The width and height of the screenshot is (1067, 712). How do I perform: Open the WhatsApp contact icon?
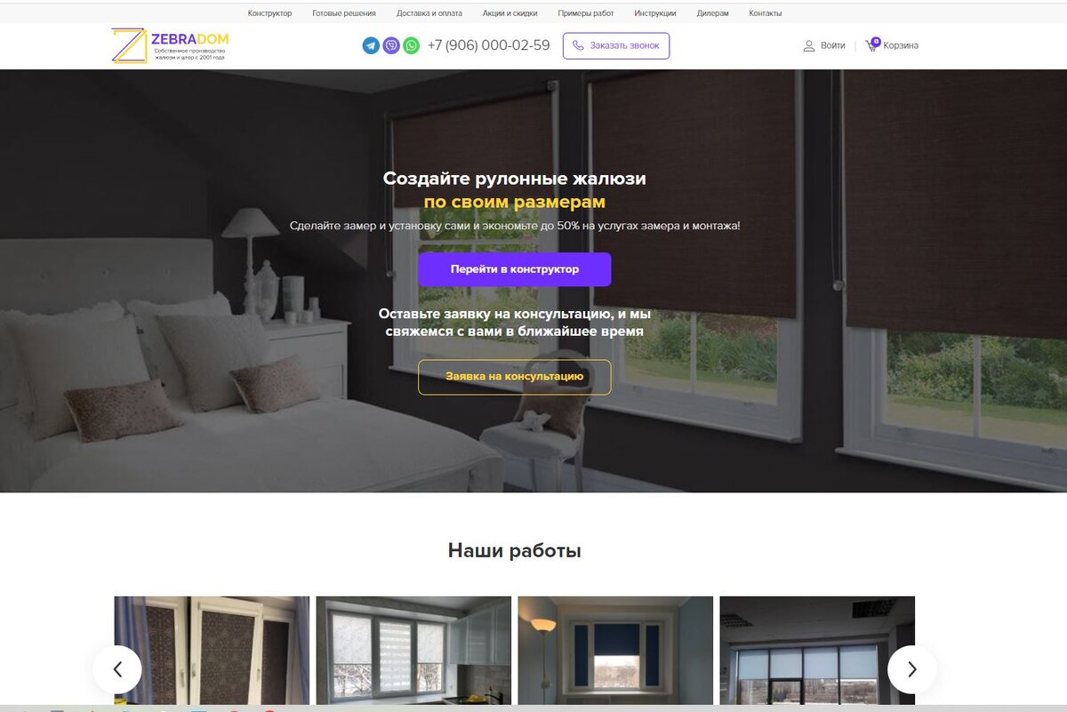pos(411,45)
